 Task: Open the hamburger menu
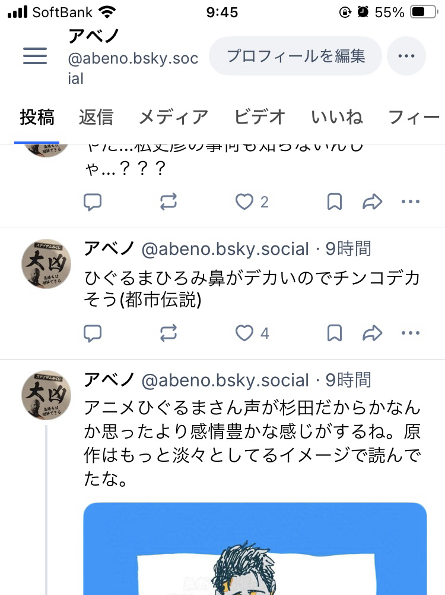[x=35, y=56]
